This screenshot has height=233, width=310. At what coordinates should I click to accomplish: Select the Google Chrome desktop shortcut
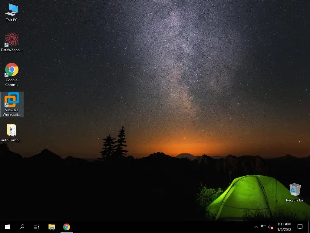pyautogui.click(x=12, y=75)
